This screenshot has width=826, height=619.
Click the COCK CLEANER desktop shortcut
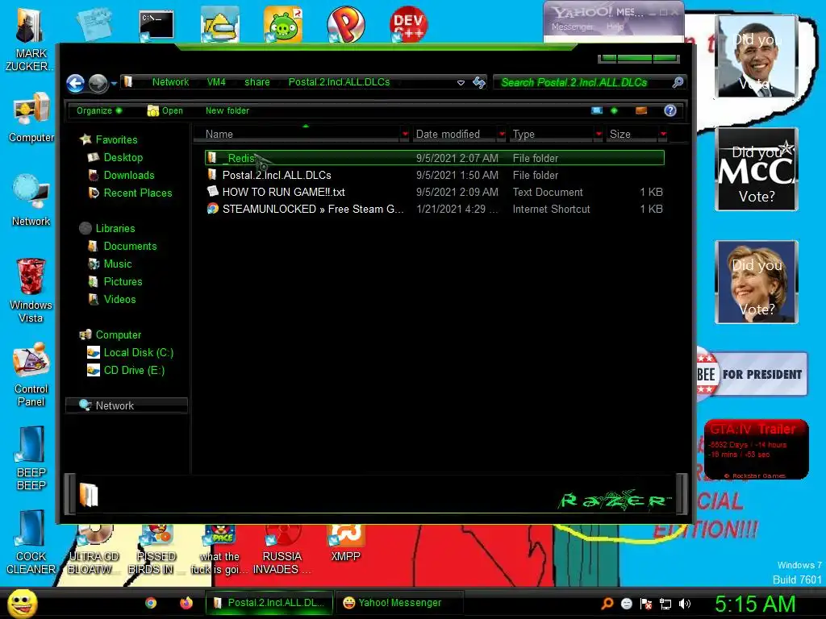pos(31,542)
